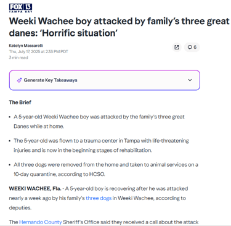Follow the Hernando County link
The width and height of the screenshot is (231, 226).
point(41,222)
